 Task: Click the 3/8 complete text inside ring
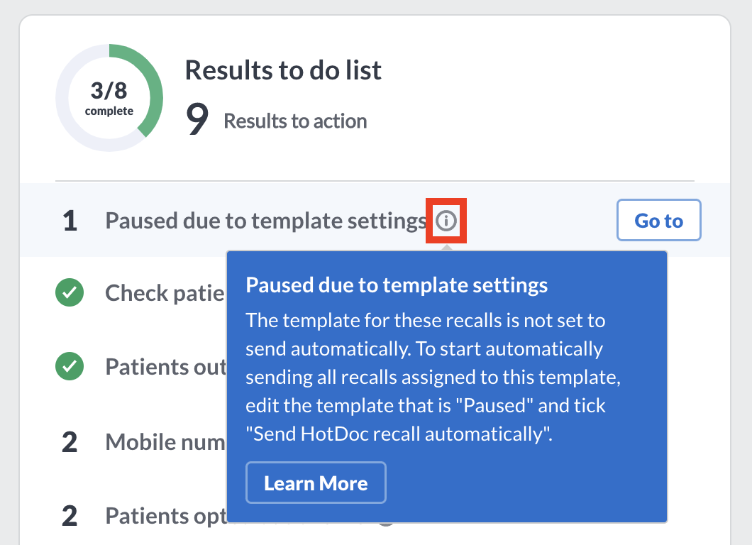tap(109, 99)
